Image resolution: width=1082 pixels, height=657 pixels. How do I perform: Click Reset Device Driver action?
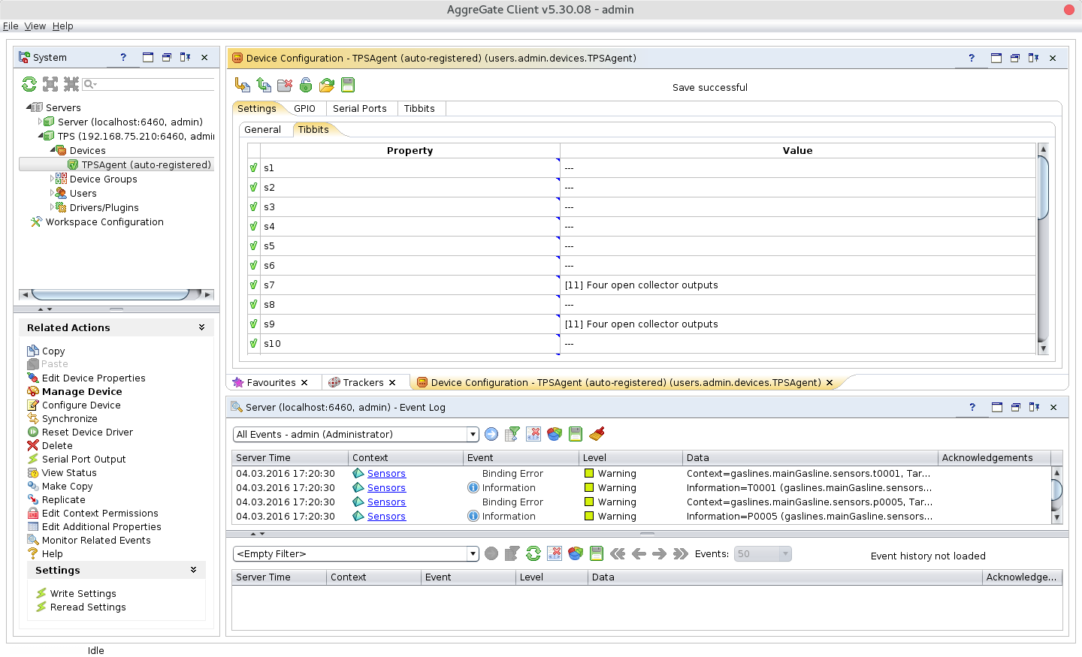point(87,432)
